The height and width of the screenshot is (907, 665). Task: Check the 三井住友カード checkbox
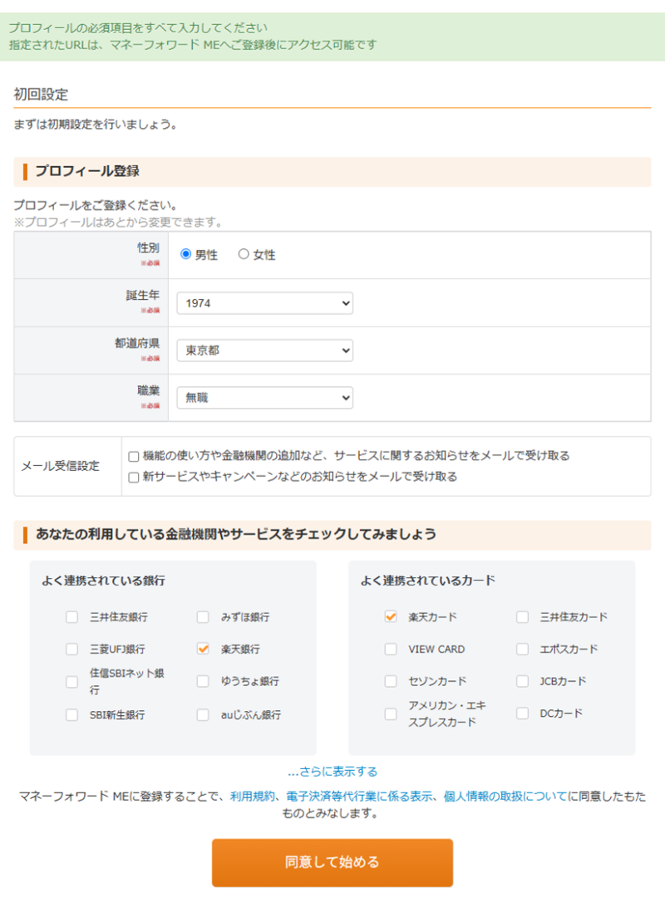point(522,617)
